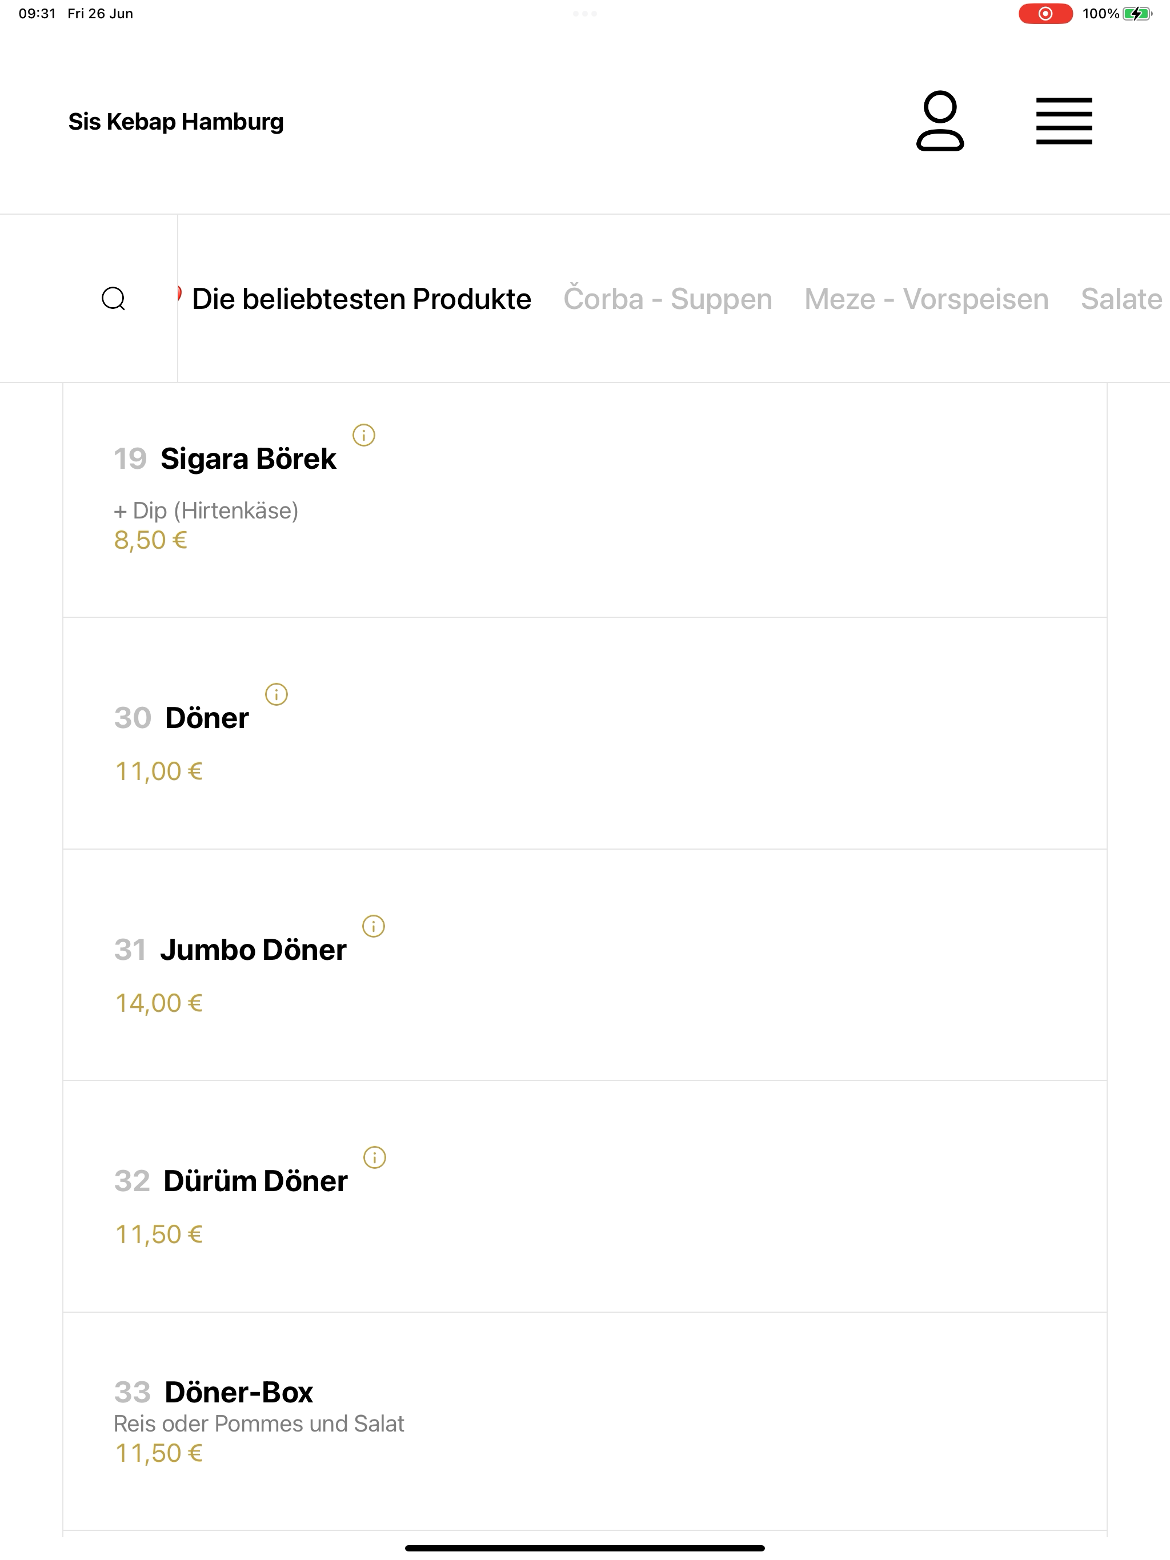This screenshot has width=1170, height=1560.
Task: Switch to Meze - Vorspeisen category
Action: pos(927,299)
